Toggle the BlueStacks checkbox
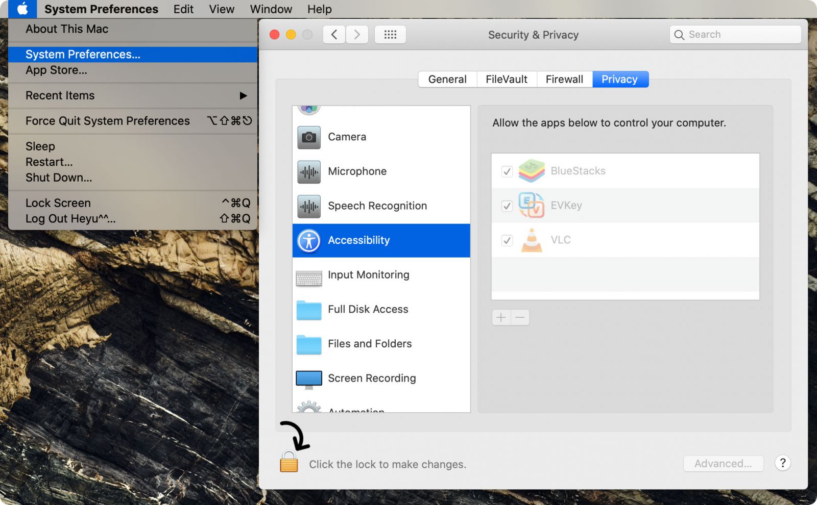This screenshot has width=817, height=505. tap(507, 171)
